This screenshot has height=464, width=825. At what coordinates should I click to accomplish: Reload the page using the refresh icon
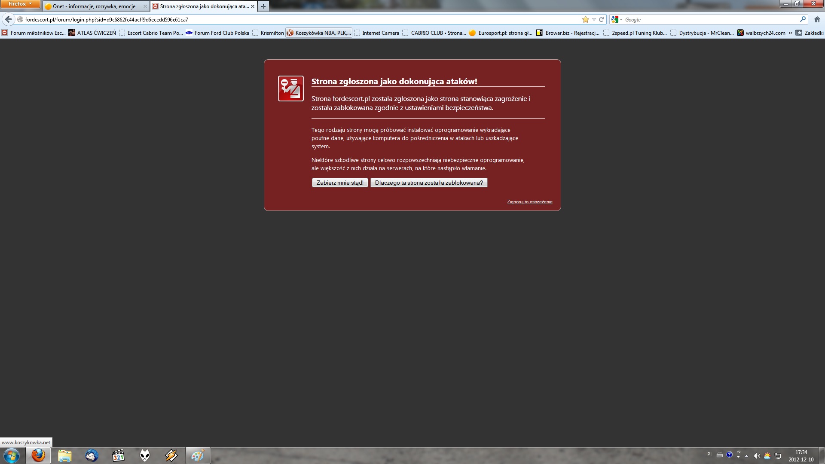coord(602,19)
